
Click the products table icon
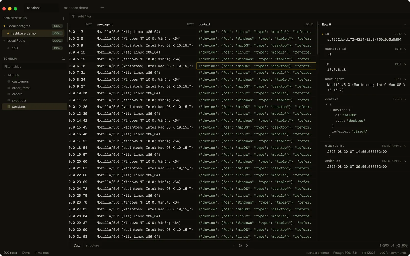[x=9, y=100]
